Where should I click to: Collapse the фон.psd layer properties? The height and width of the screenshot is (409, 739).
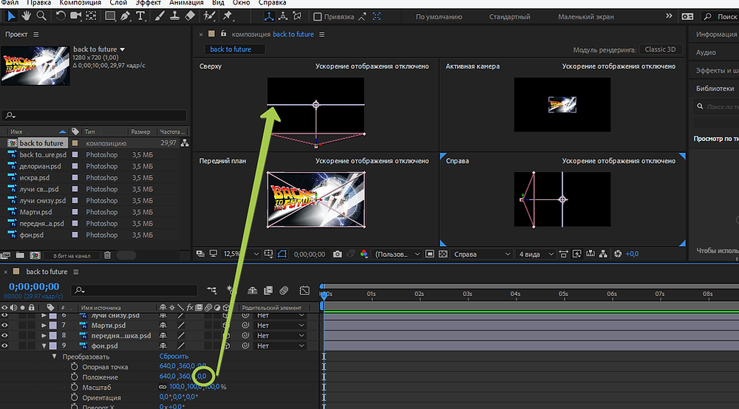coord(44,346)
